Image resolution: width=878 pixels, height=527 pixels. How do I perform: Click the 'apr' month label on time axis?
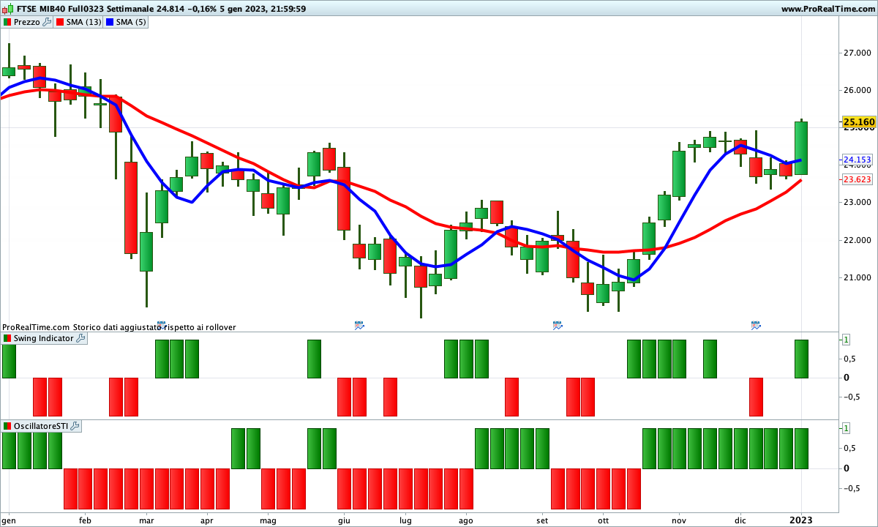point(207,520)
